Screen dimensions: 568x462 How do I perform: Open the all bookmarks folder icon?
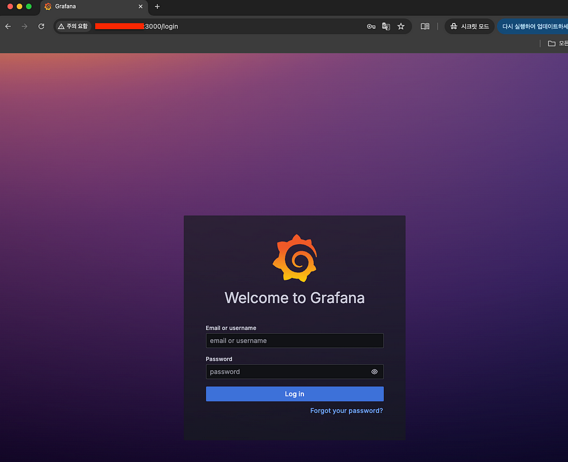[552, 43]
